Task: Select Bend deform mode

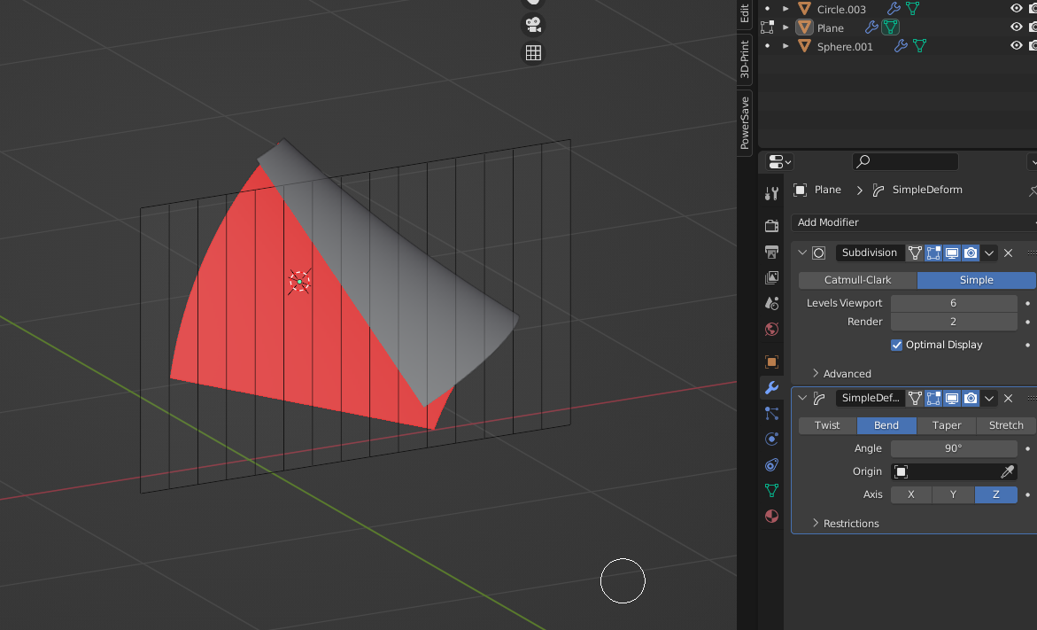Action: pyautogui.click(x=886, y=425)
